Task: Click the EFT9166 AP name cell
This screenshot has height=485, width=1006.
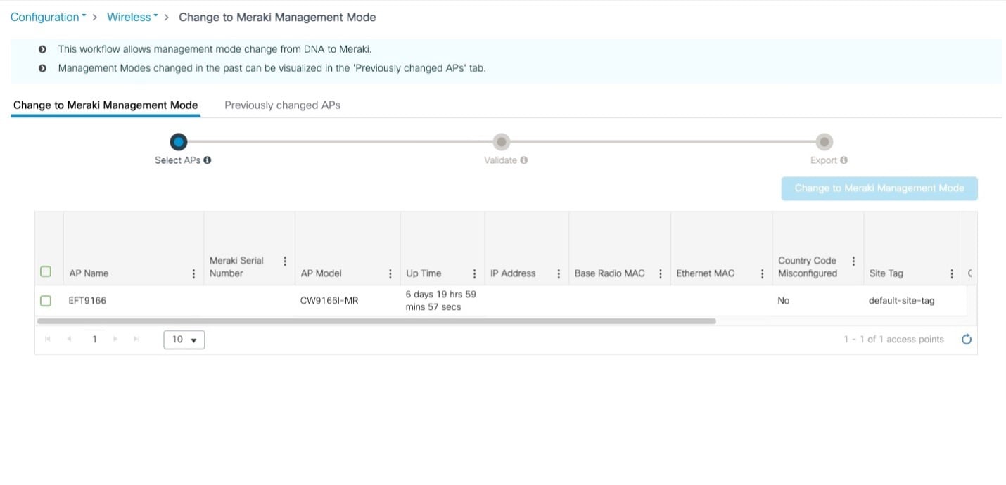Action: click(x=87, y=301)
